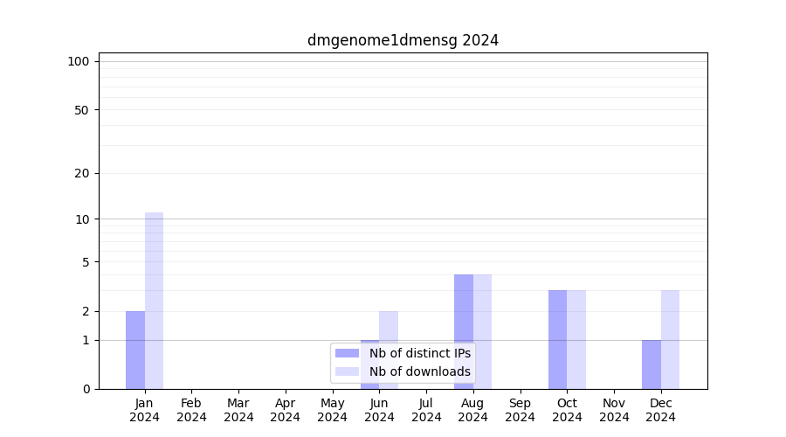Click the August distinct IPs bar
786x437 pixels.
(x=464, y=331)
